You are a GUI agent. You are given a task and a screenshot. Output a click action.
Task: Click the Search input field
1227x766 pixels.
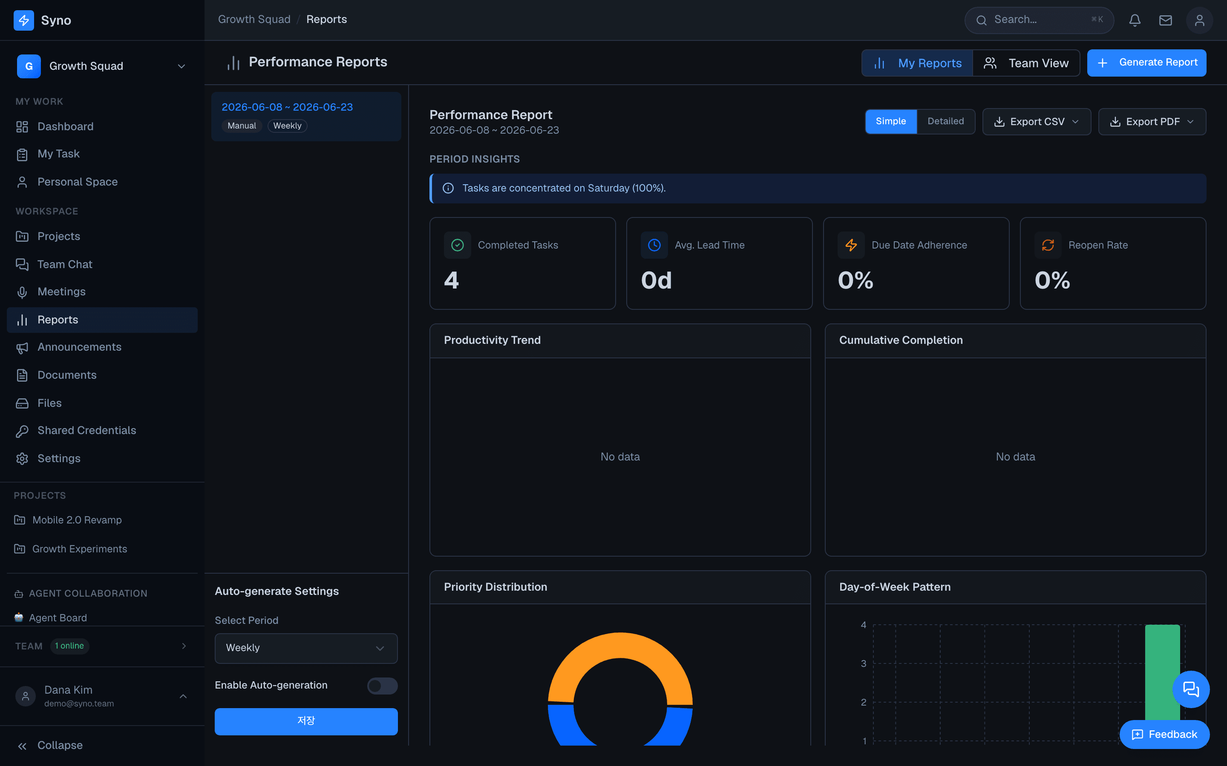coord(1039,20)
